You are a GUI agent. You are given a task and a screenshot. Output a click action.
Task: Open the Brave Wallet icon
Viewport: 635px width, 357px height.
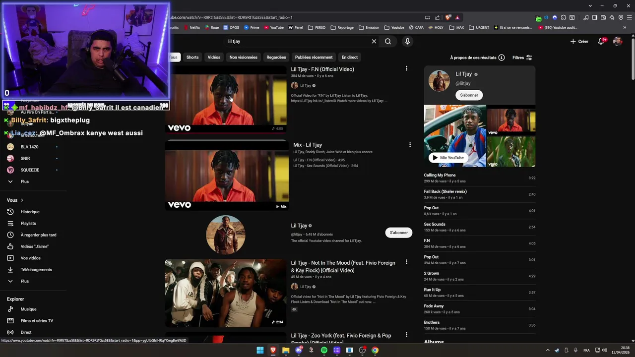click(603, 17)
